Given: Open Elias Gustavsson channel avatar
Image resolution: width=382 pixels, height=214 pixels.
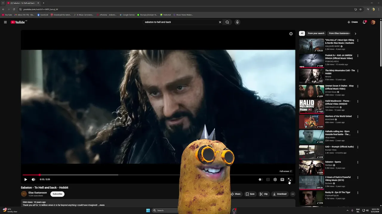Looking at the screenshot, I should [24, 194].
